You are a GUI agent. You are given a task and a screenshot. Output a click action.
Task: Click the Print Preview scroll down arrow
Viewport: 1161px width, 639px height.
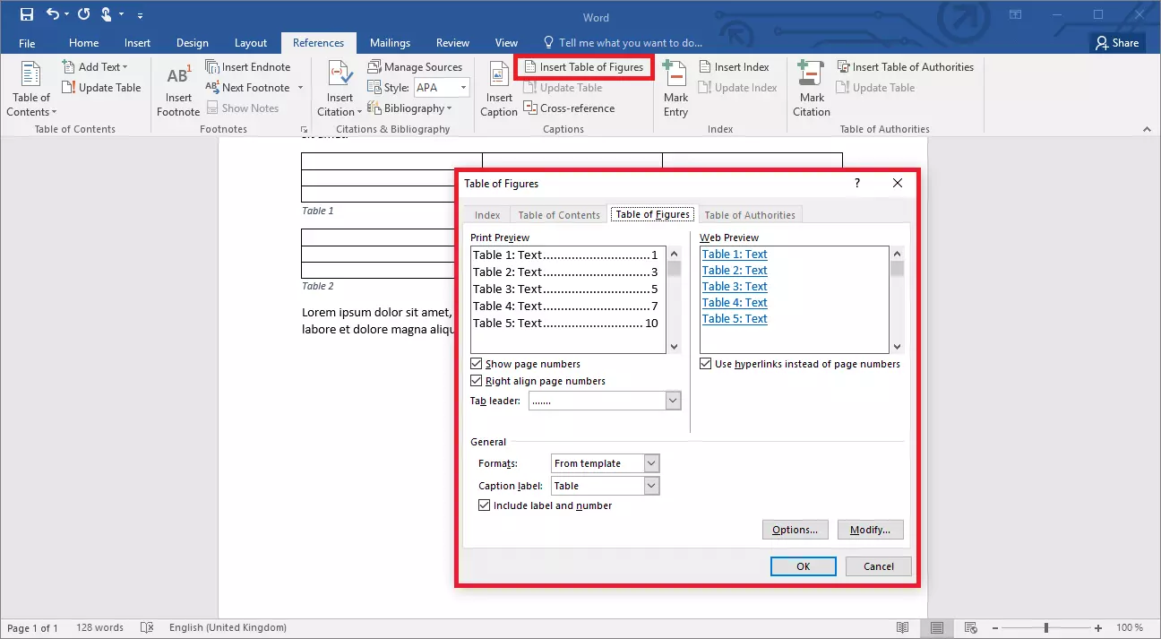[x=674, y=346]
